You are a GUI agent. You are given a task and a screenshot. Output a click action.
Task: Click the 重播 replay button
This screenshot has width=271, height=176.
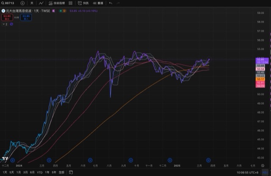98,3
